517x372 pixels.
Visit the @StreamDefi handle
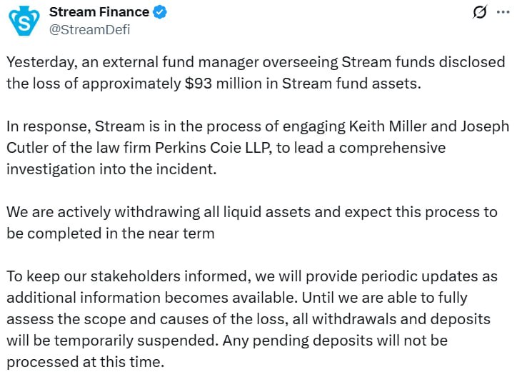pyautogui.click(x=89, y=29)
